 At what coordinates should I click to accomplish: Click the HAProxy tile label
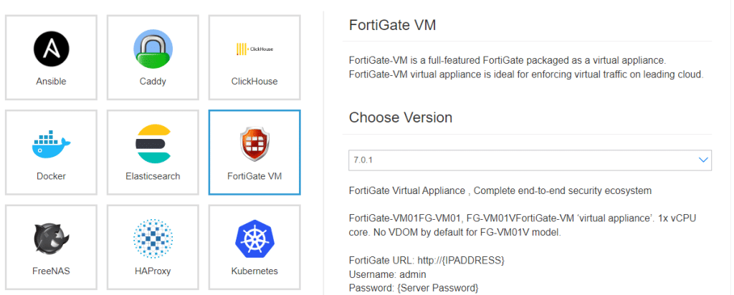[x=153, y=271]
